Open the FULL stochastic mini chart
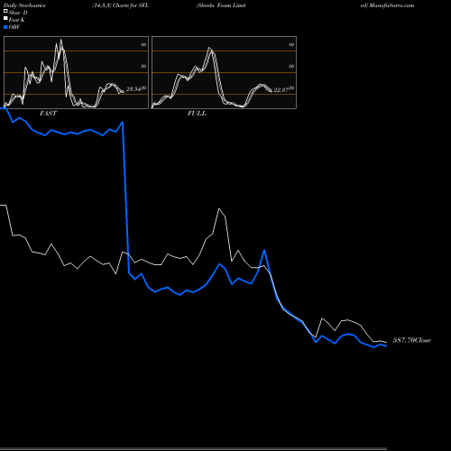Screen dimensions: 451x451 (224, 72)
